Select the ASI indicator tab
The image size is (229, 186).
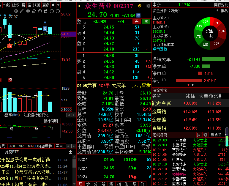12,146
